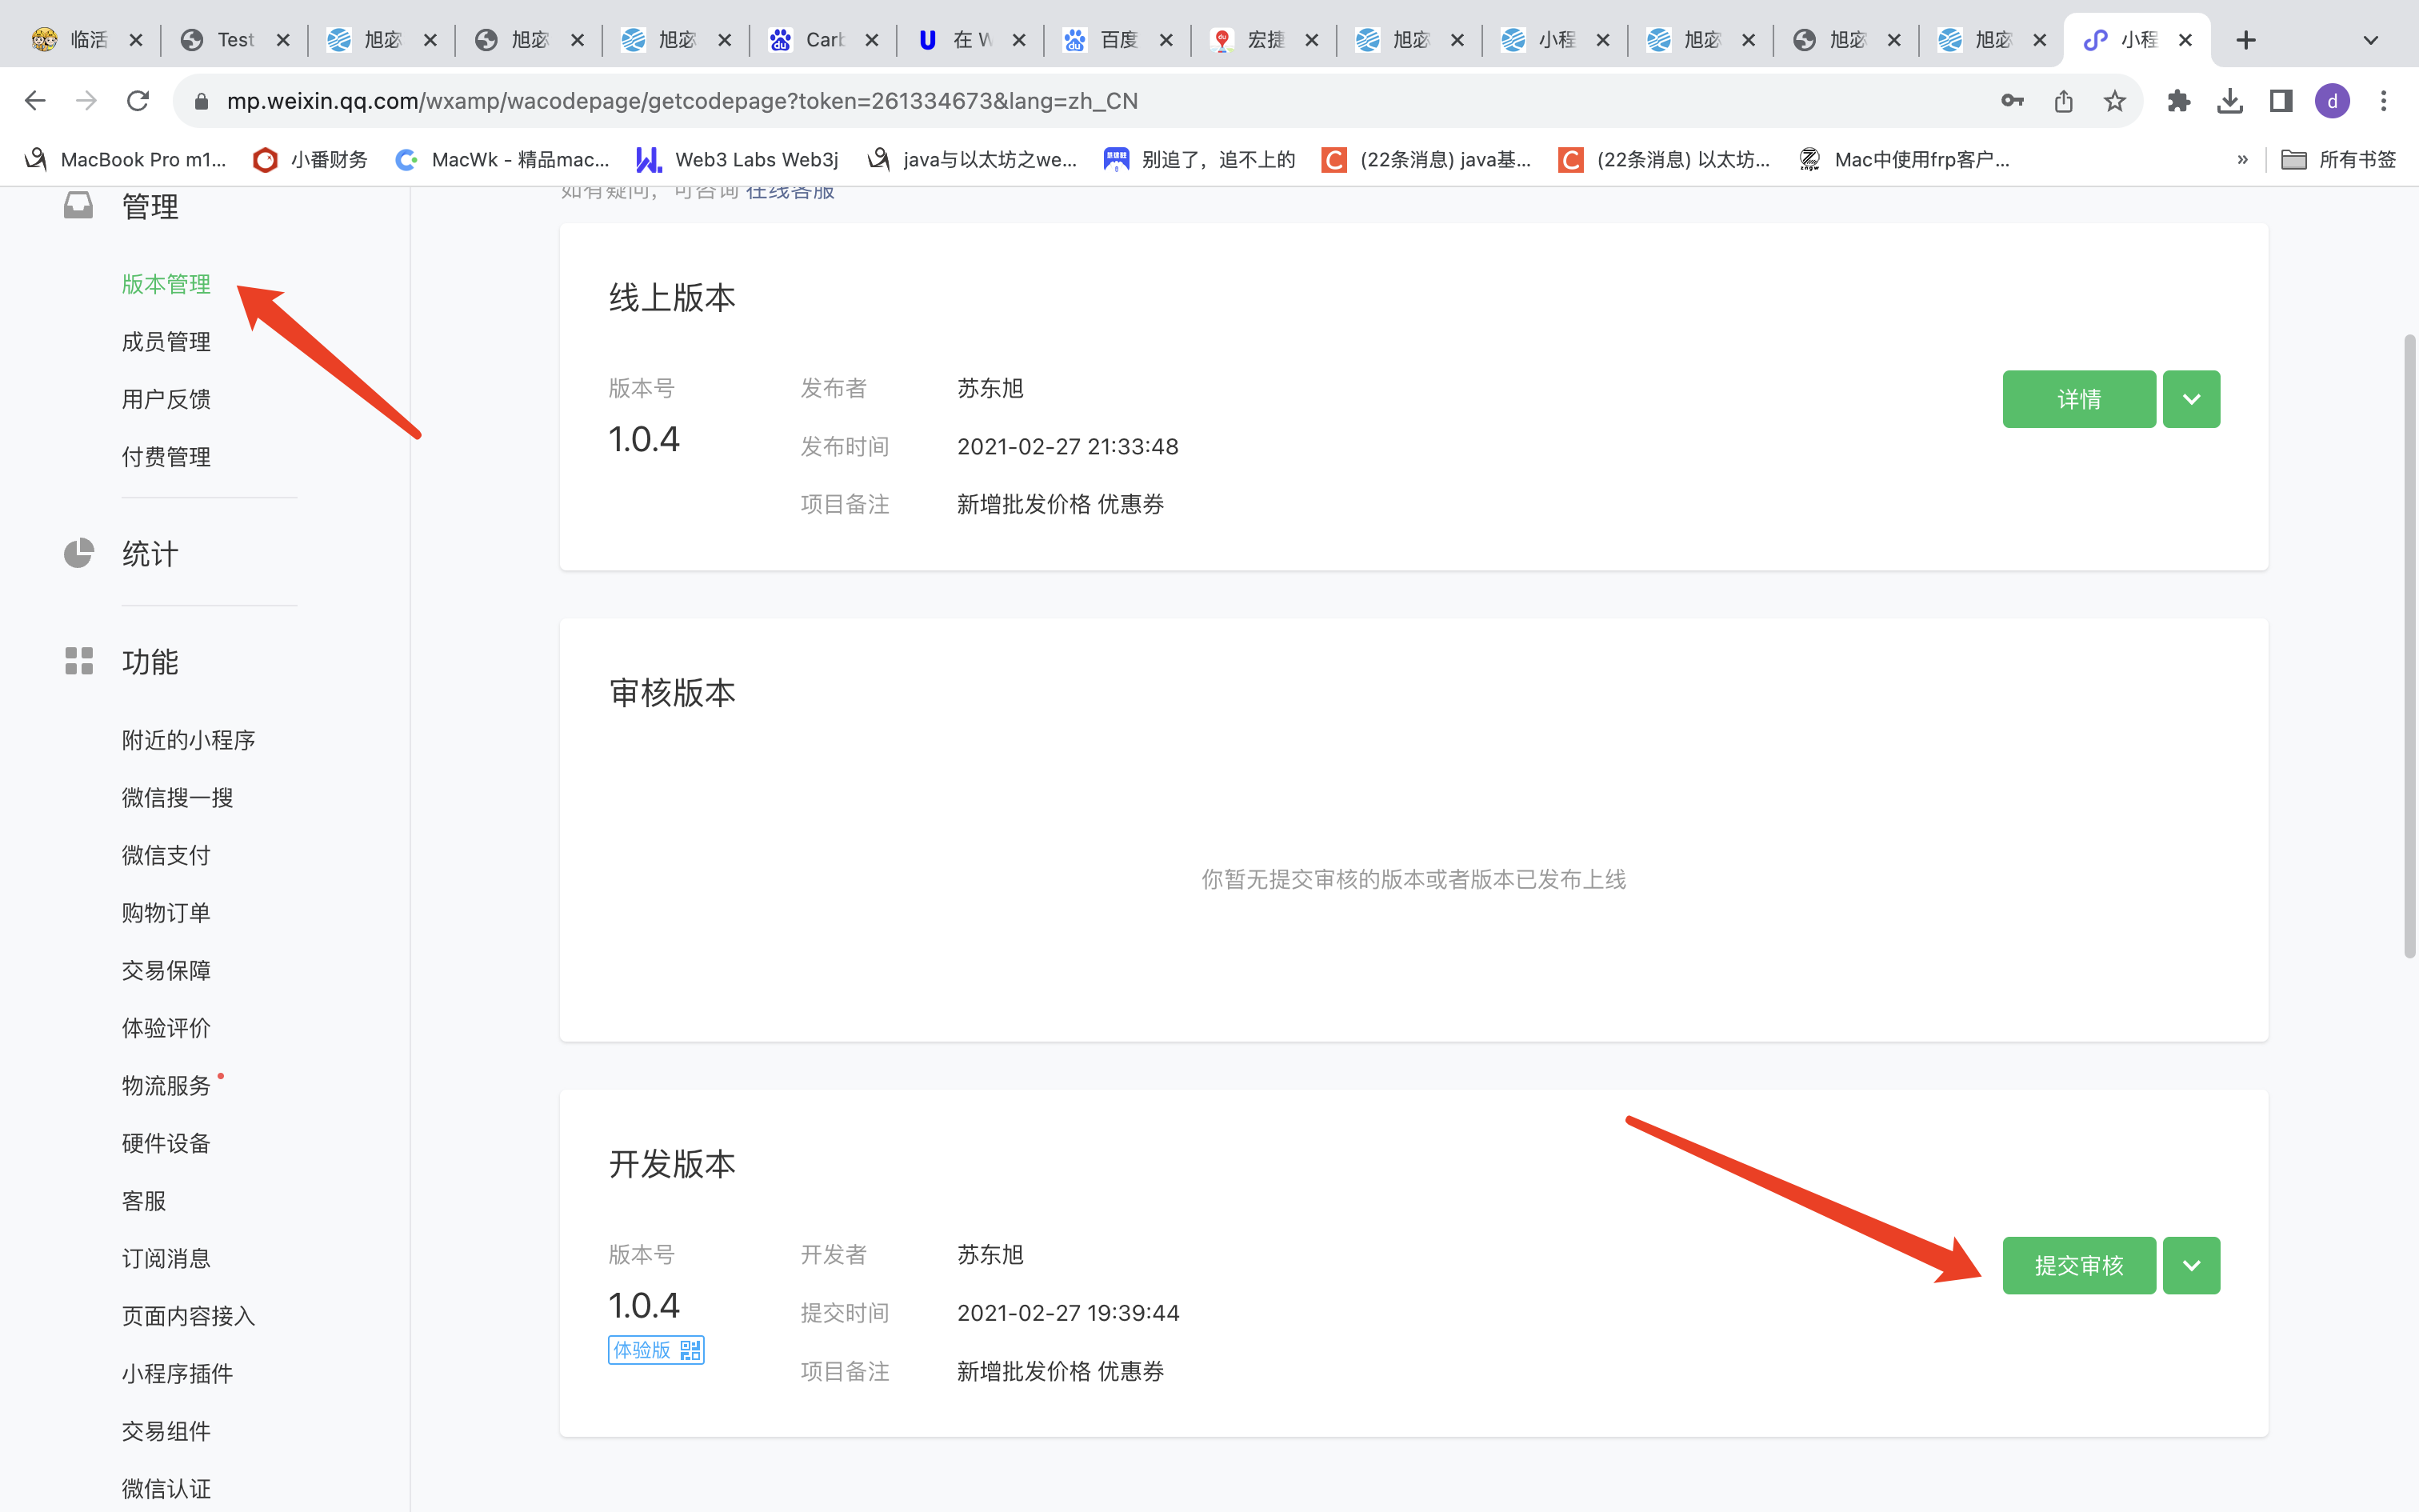Expand the dropdown next to 详情 button
The image size is (2419, 1512).
[x=2191, y=399]
